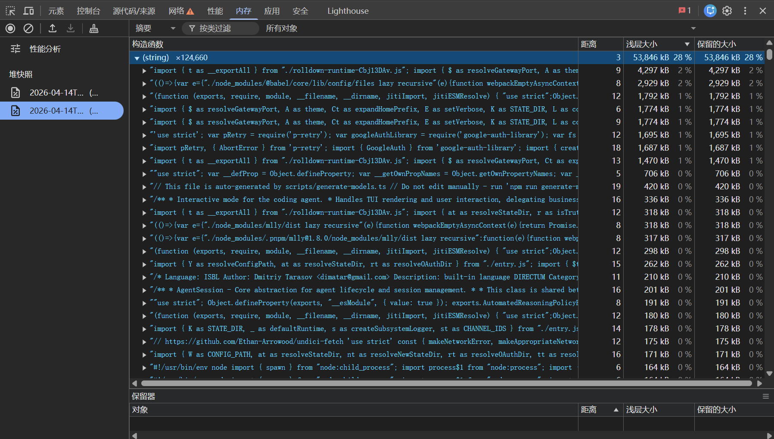
Task: Click the clear all profiles icon
Action: coord(28,28)
